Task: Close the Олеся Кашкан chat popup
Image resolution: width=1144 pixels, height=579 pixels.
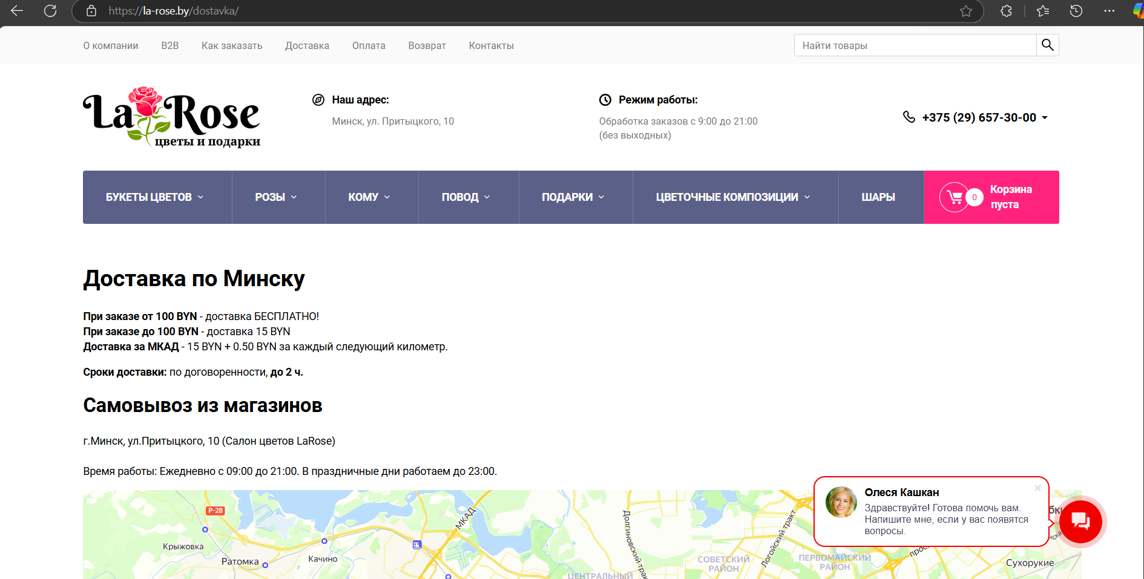Action: pyautogui.click(x=1037, y=488)
